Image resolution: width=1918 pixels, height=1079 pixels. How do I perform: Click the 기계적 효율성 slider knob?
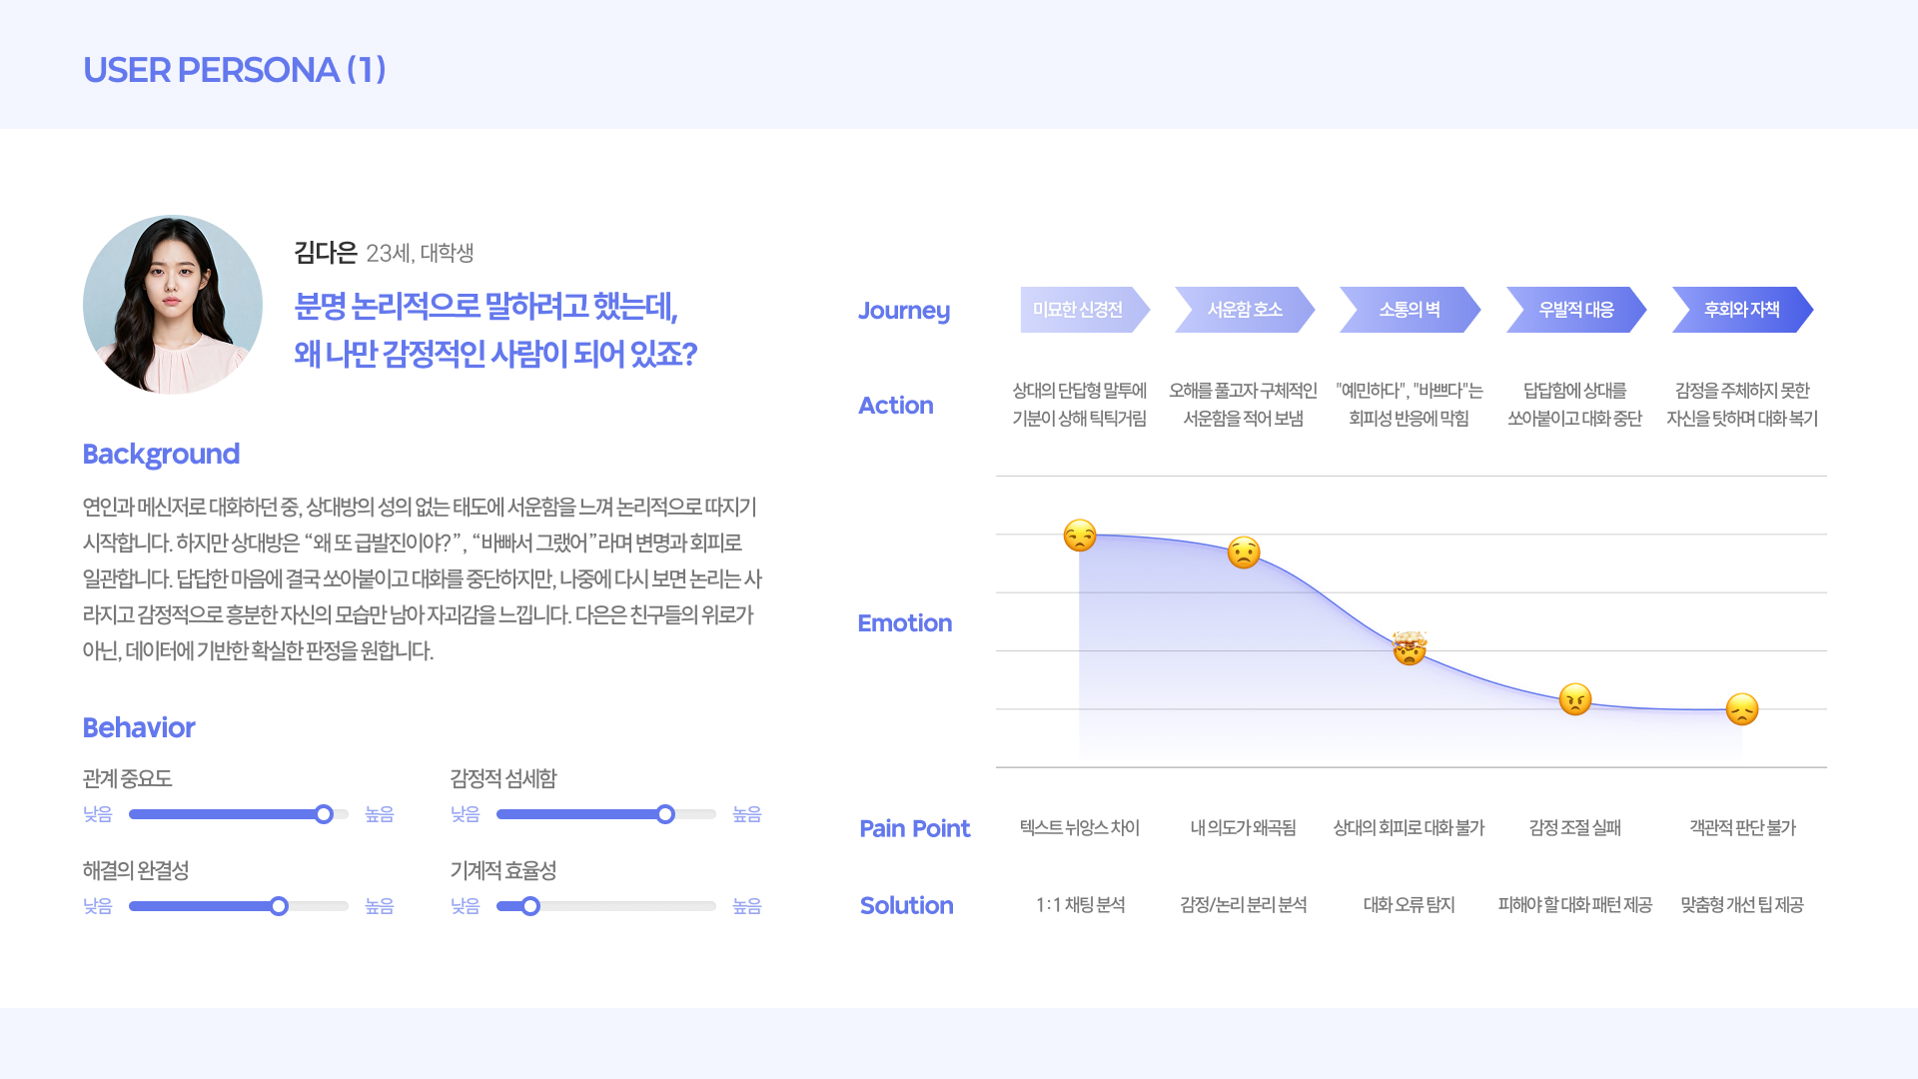point(529,906)
